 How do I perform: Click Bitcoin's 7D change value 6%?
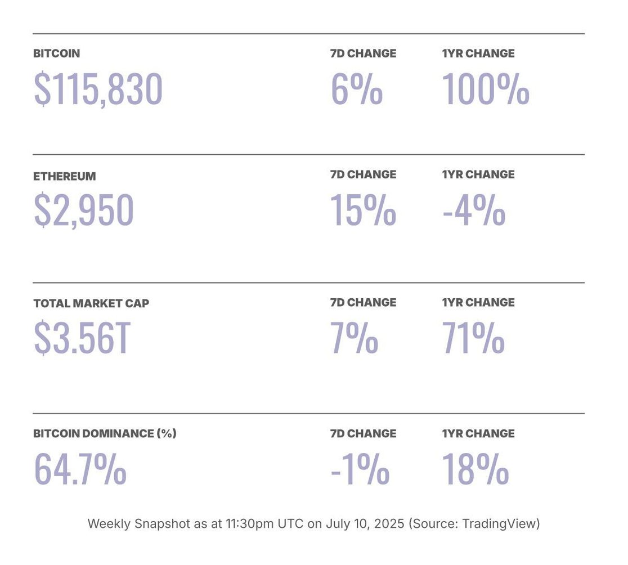click(x=356, y=89)
